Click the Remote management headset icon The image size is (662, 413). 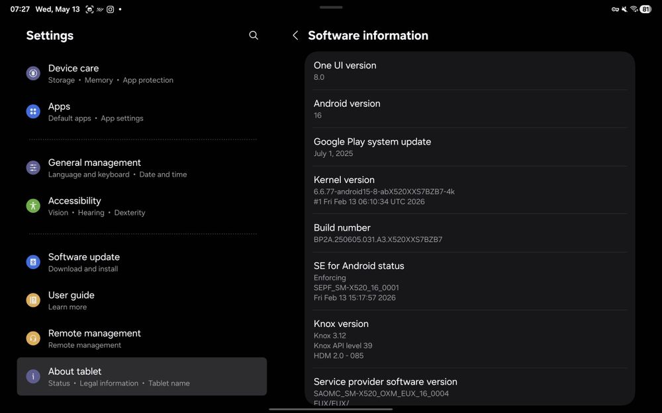33,338
